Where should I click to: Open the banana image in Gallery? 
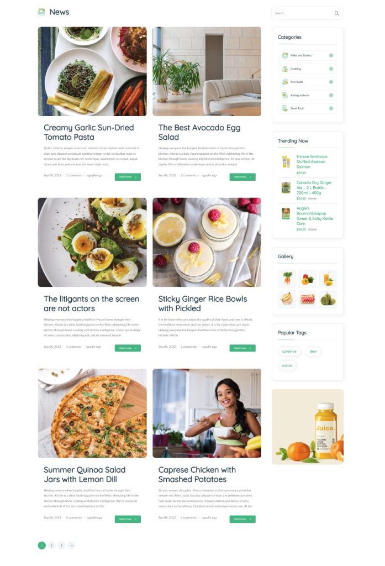click(287, 299)
